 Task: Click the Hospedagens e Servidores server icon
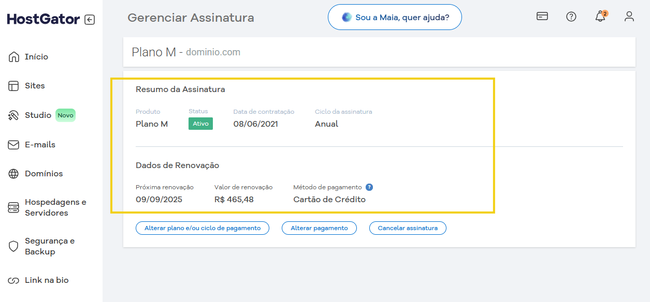pos(13,208)
